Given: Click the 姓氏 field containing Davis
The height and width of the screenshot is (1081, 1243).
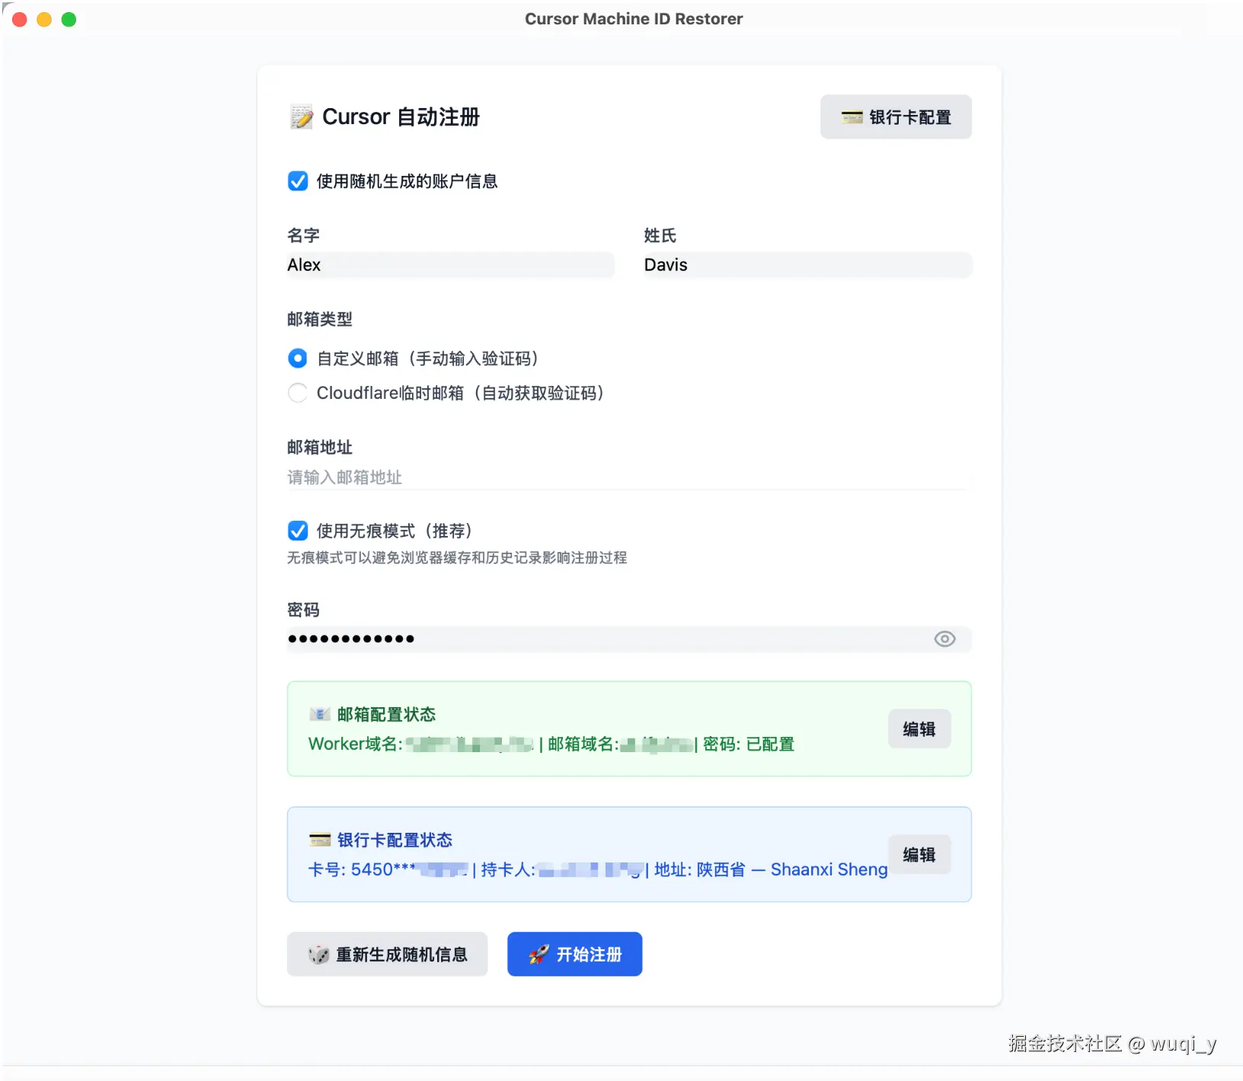Looking at the screenshot, I should coord(807,265).
